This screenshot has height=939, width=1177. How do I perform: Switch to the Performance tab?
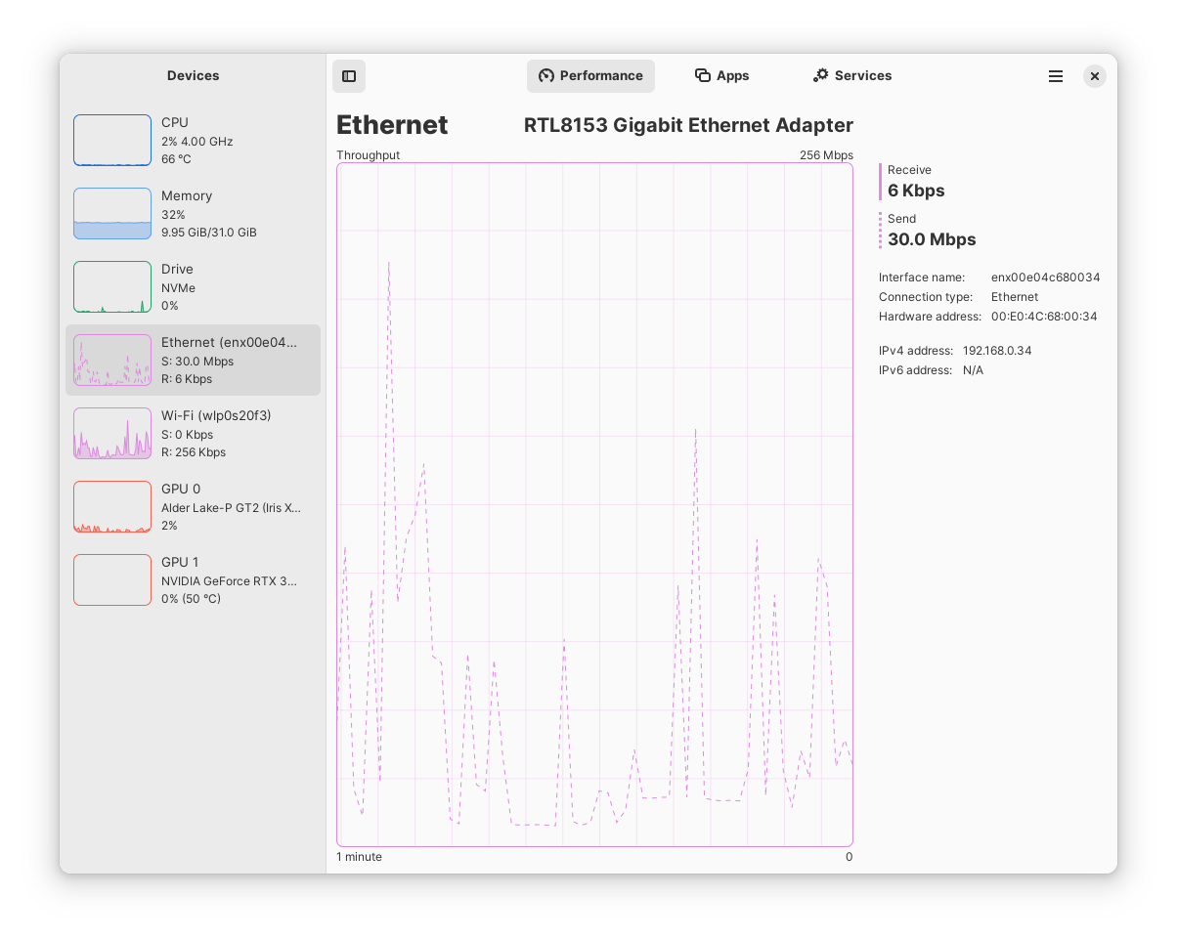pyautogui.click(x=590, y=76)
